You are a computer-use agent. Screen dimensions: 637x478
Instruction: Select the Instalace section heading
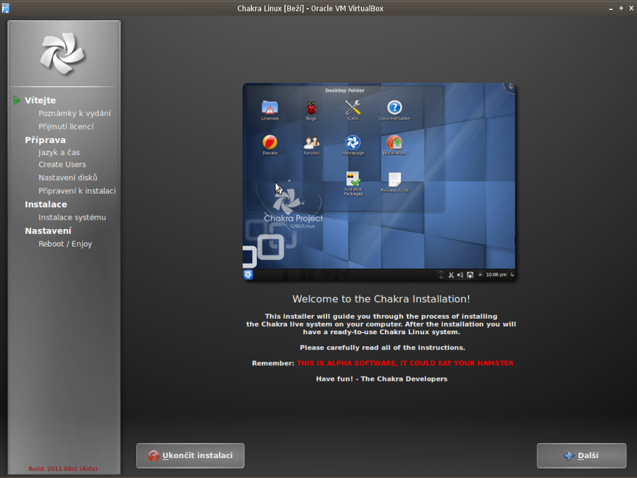[46, 204]
